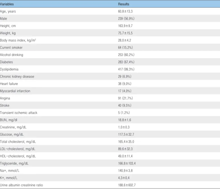220x189 pixels.
Task: Click the 'Current smoker' label
Action: [11, 48]
